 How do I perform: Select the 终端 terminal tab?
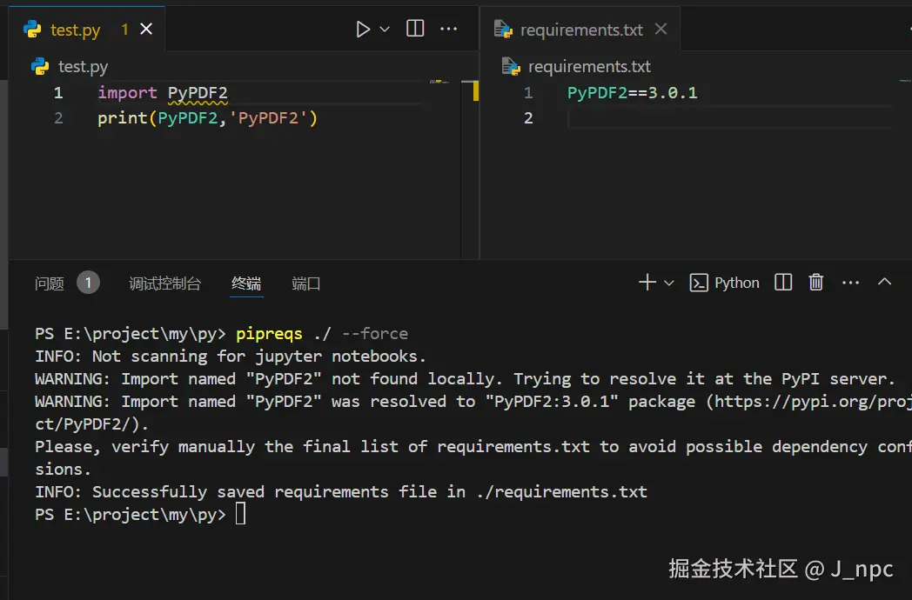pyautogui.click(x=246, y=283)
